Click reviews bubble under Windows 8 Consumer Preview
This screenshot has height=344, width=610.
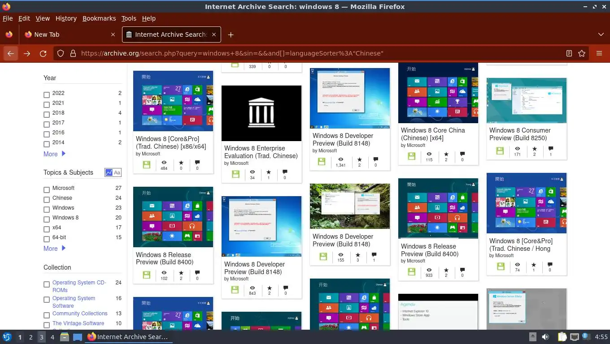(x=551, y=148)
